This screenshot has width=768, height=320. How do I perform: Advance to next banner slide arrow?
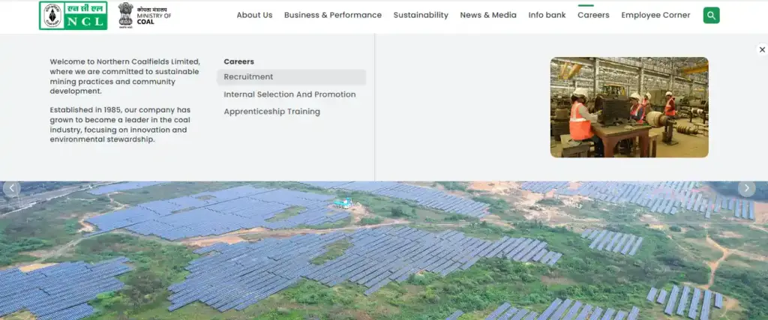[746, 188]
